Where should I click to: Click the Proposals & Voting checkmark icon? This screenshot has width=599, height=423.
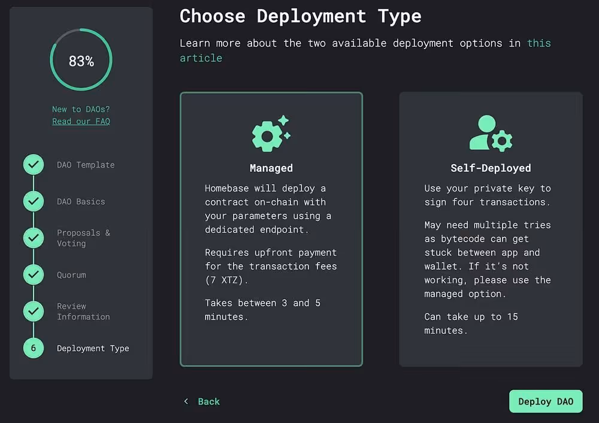34,238
